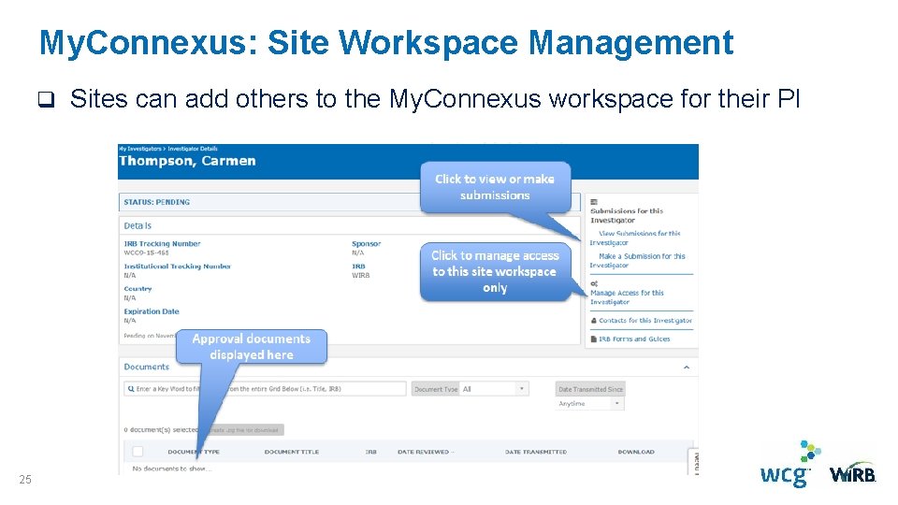
Task: Sort by DATE REVIEWED column header
Action: (425, 452)
